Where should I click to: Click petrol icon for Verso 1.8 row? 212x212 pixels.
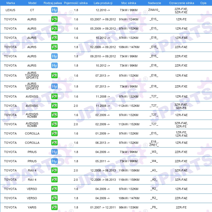coord(54,198)
